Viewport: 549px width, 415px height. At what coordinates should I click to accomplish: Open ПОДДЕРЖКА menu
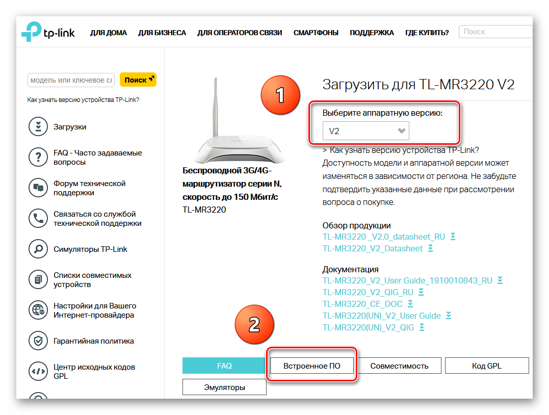[x=372, y=33]
